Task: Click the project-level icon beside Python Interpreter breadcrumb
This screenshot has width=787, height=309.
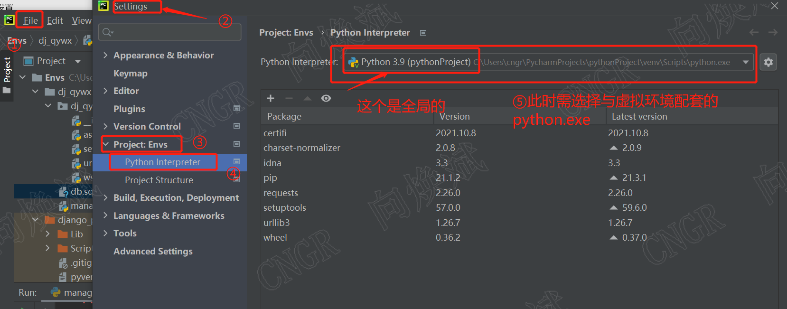Action: (x=423, y=33)
